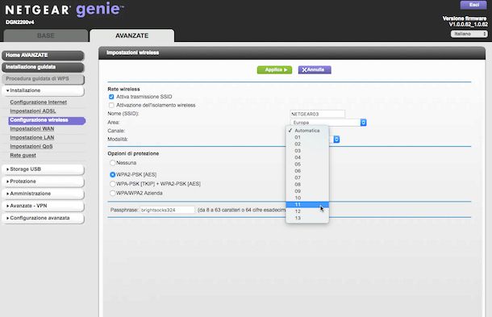Viewport: 492px width, 317px height.
Task: Choose channel 01 in the list
Action: pos(307,137)
